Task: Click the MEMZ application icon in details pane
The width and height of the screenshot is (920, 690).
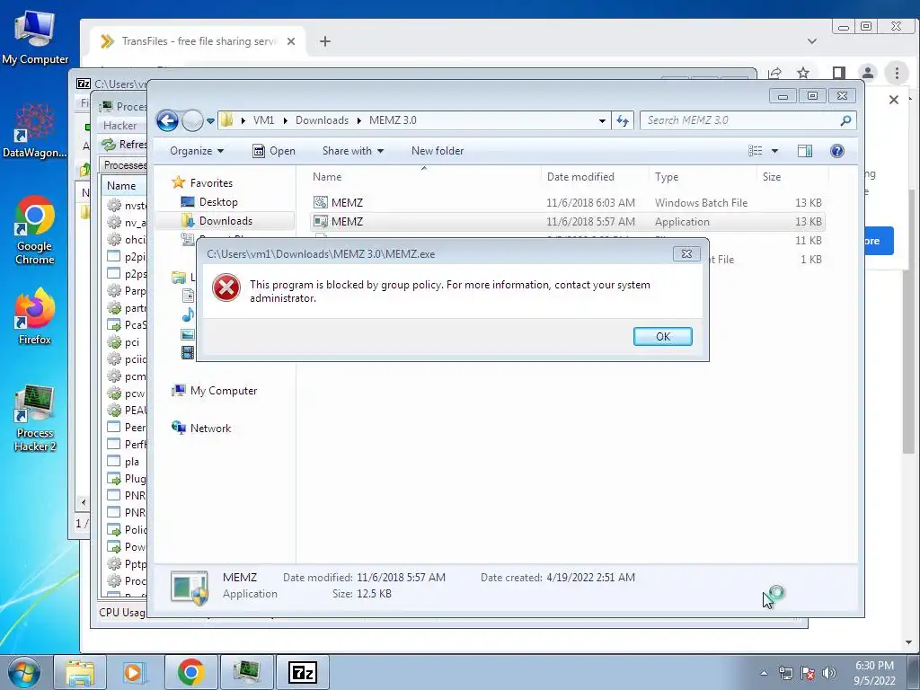Action: (190, 587)
